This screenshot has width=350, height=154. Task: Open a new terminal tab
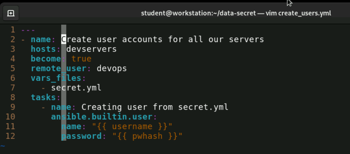click(x=11, y=13)
